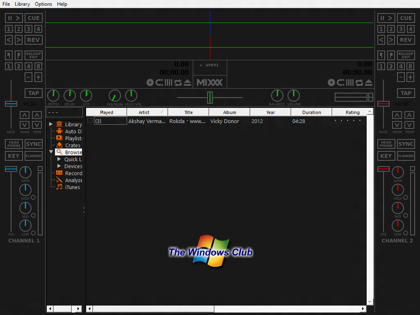This screenshot has height=315, width=420.
Task: Click deck 1 eject icon
Action: pyautogui.click(x=187, y=82)
